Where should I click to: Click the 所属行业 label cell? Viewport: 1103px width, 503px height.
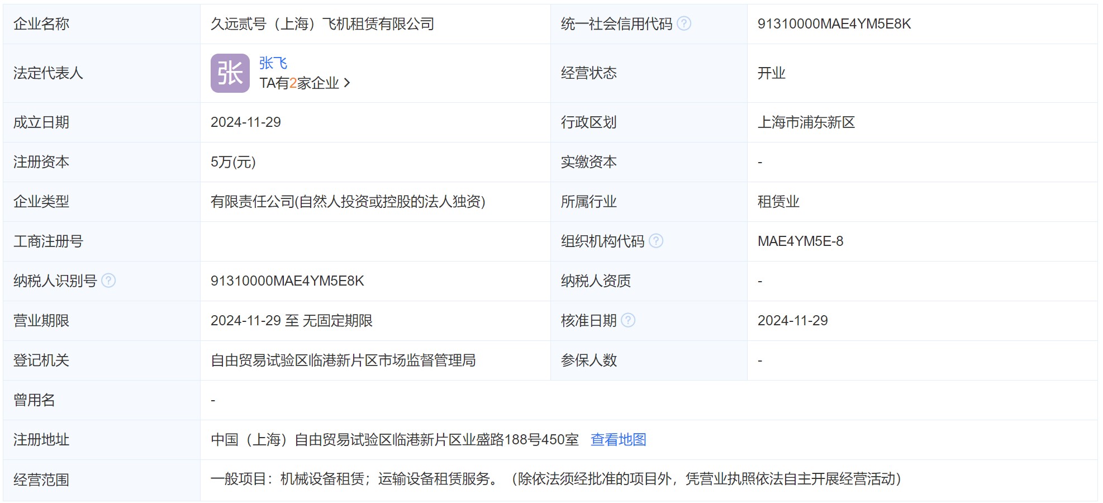tap(649, 202)
